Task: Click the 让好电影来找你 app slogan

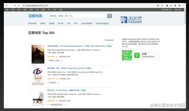Action: coord(148,57)
